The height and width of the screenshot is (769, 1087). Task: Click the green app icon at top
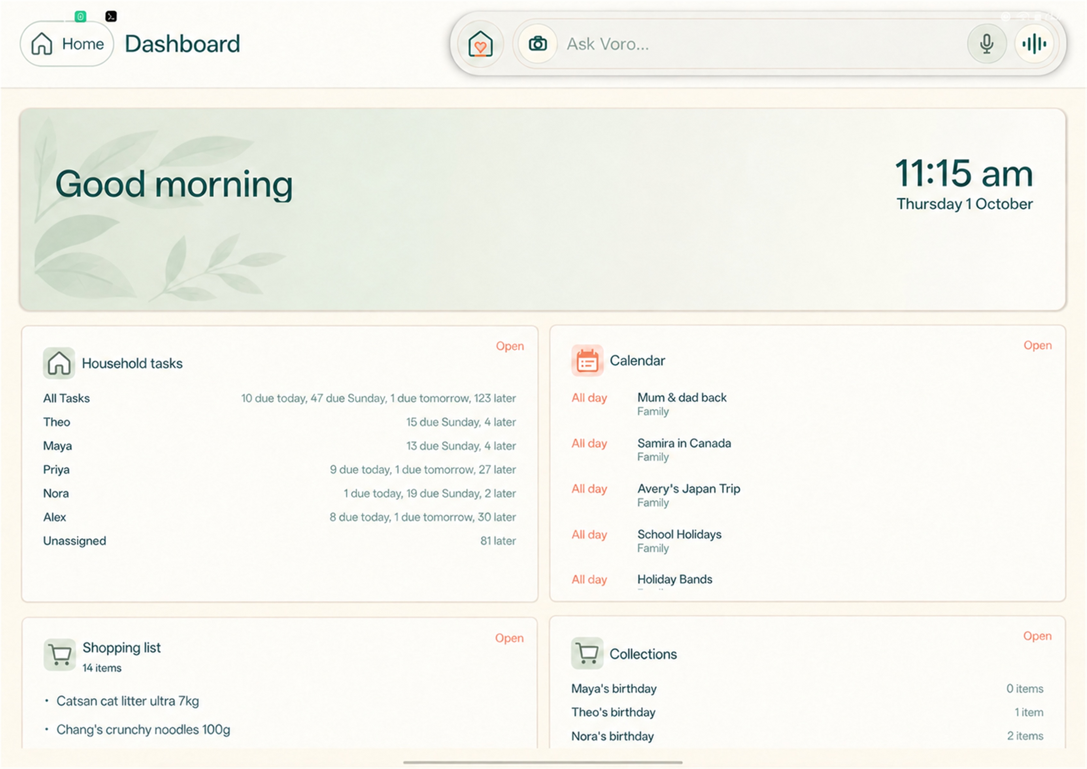[x=80, y=17]
